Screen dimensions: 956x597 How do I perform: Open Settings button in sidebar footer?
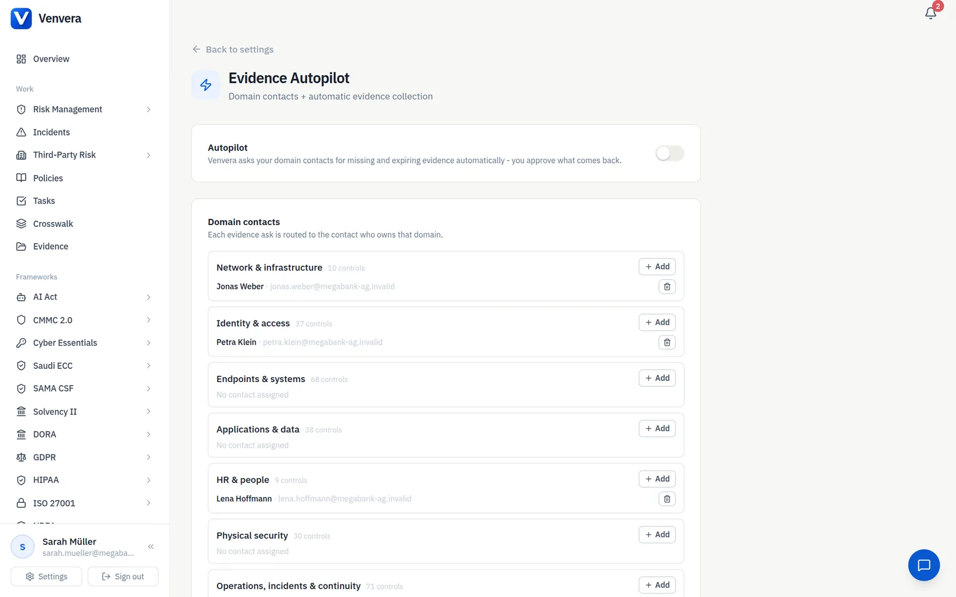(46, 577)
